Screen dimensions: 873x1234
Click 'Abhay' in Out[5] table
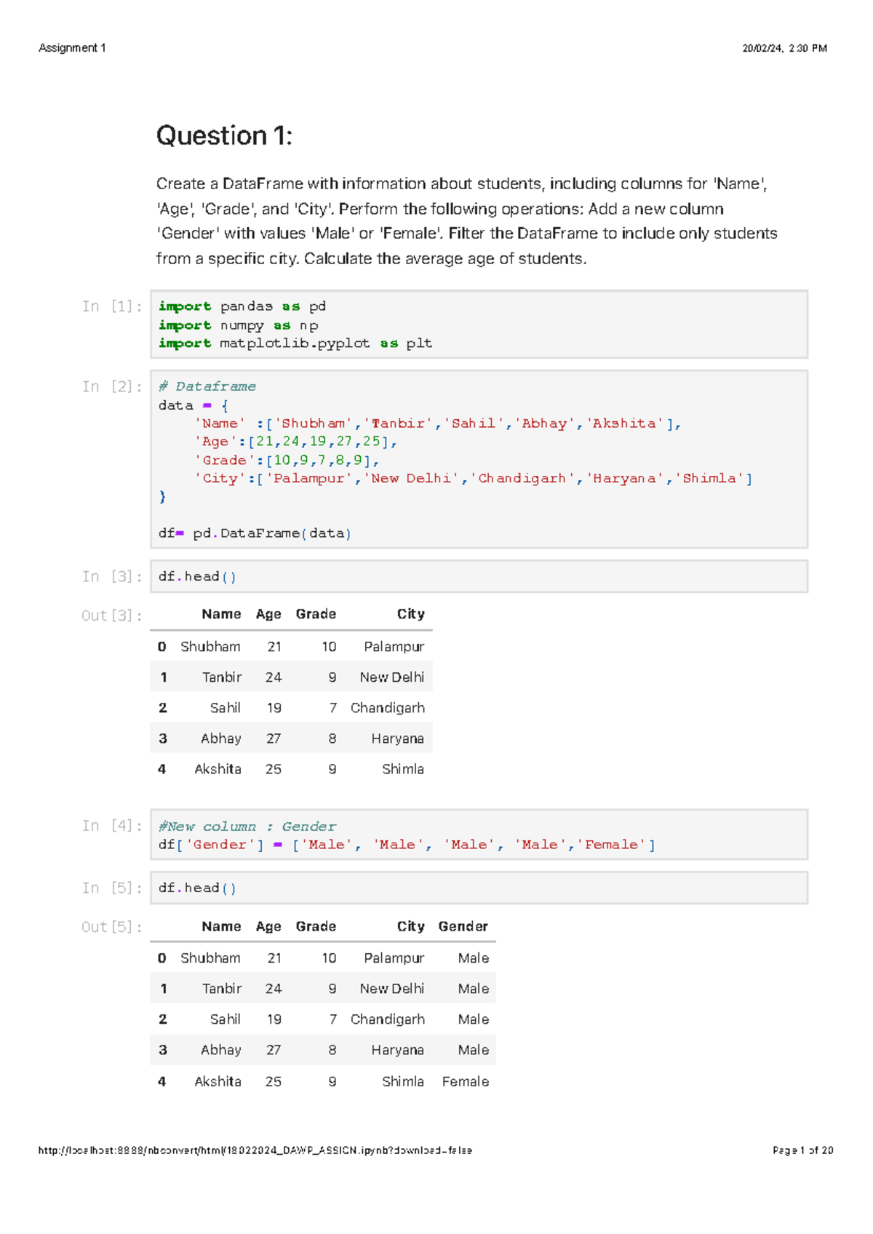pos(221,1050)
